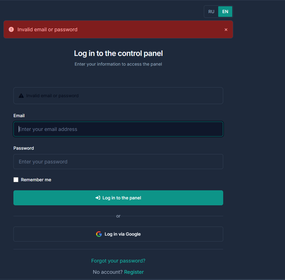Tick the Remember me checkbox

point(16,180)
